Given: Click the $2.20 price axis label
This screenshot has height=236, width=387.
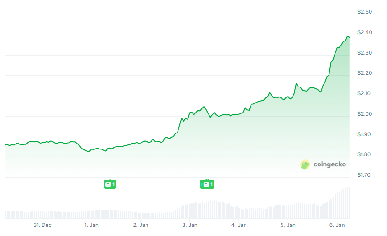Looking at the screenshot, I should pos(365,73).
